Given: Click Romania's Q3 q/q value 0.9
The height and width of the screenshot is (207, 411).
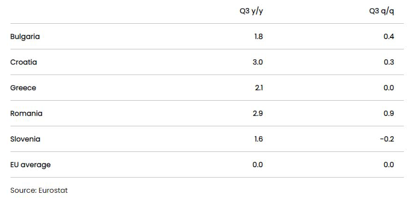Looking at the screenshot, I should [389, 113].
